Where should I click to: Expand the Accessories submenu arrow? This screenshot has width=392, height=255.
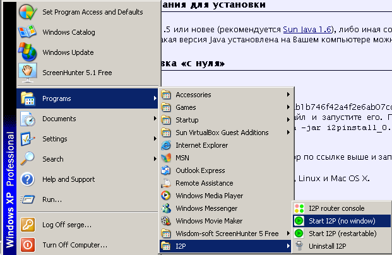pyautogui.click(x=288, y=95)
